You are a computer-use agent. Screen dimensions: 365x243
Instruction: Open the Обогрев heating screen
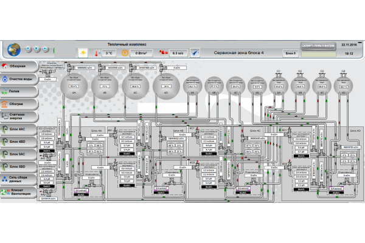18,104
